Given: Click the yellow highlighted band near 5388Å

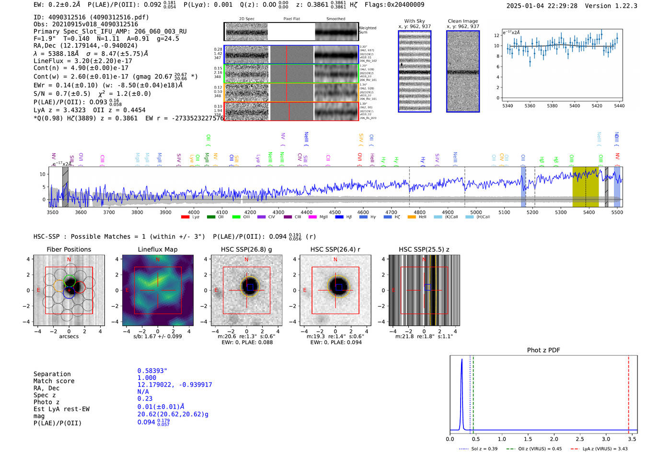Looking at the screenshot, I should (x=585, y=187).
